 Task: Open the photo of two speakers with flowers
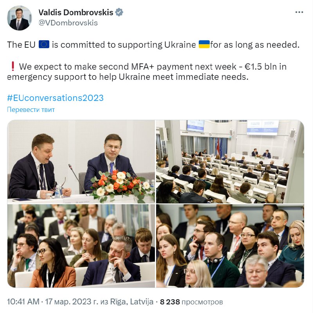81,162
